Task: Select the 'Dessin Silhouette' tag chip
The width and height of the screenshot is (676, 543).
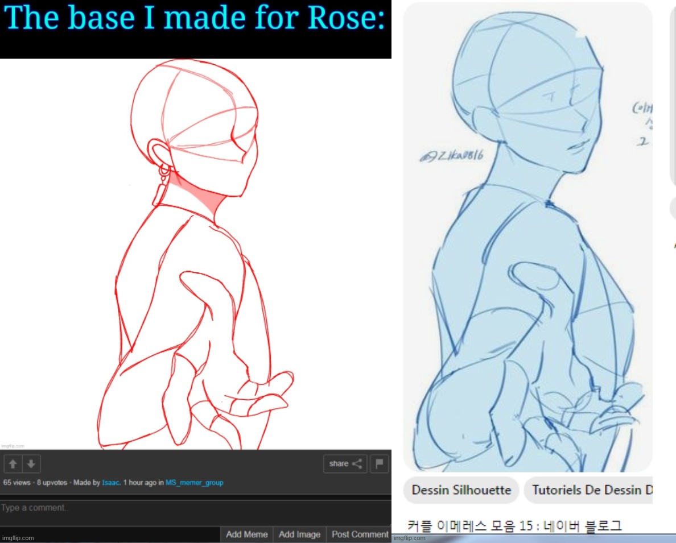Action: coord(461,490)
